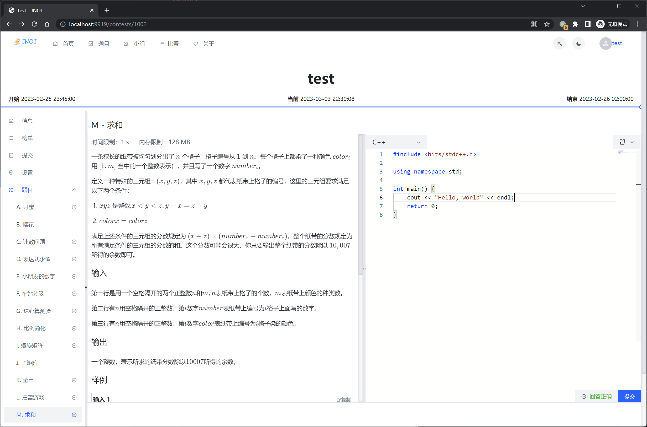The width and height of the screenshot is (647, 427).
Task: Click the statement-editor splitter handle
Action: pos(364,268)
